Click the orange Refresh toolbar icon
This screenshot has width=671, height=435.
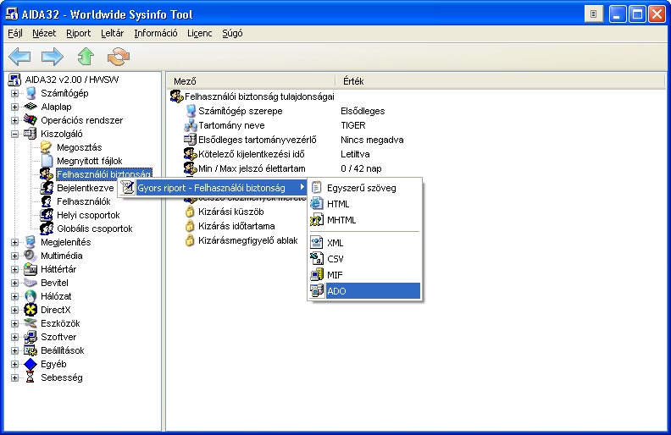[x=119, y=57]
